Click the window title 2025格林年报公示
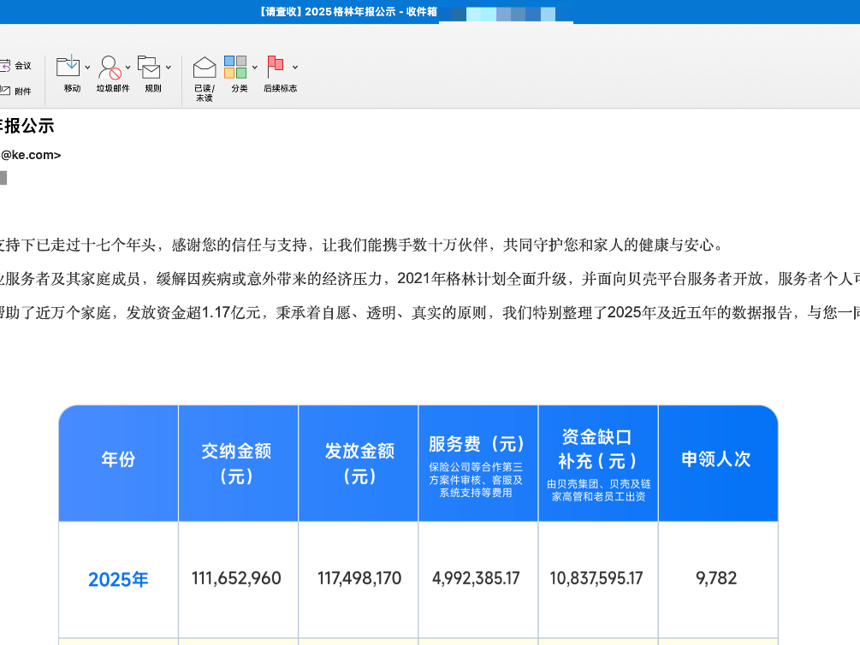 (x=347, y=11)
